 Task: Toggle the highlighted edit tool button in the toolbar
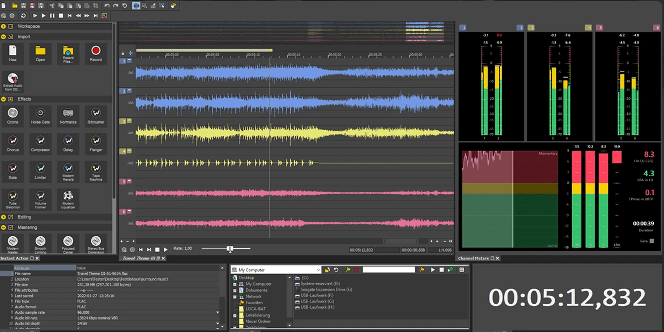pyautogui.click(x=136, y=6)
